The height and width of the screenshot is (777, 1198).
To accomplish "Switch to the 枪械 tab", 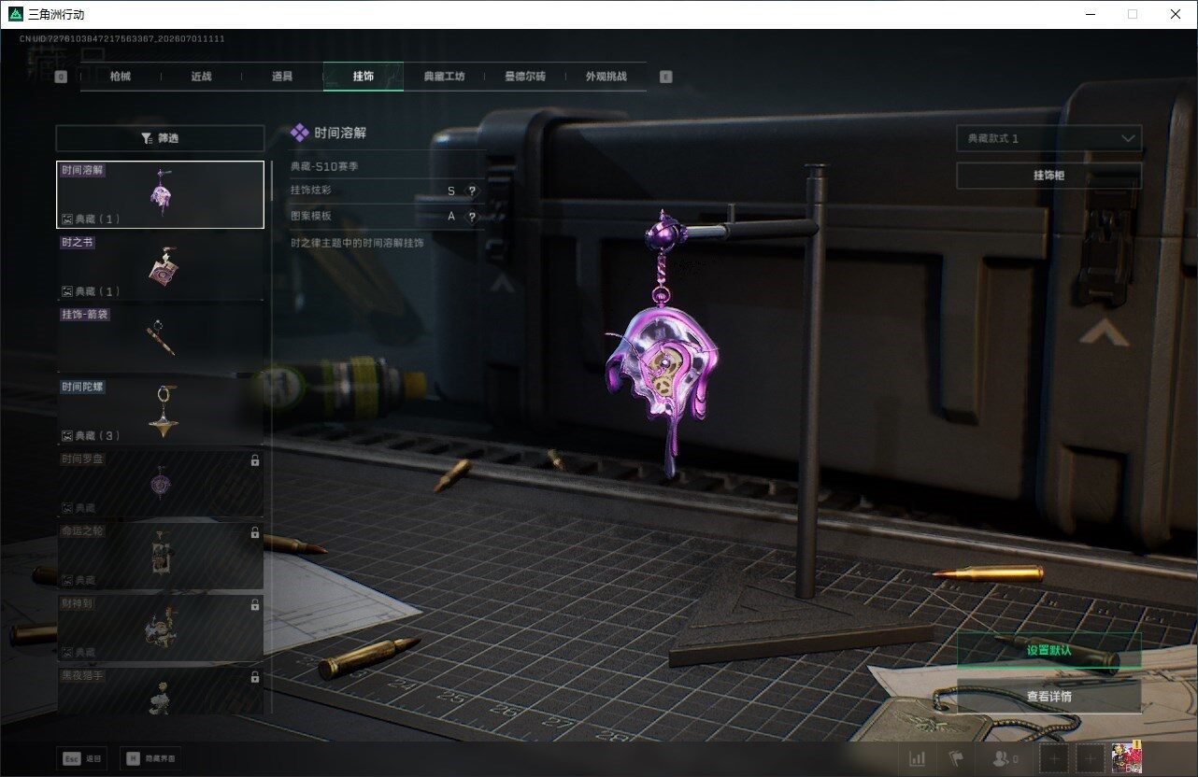I will coord(121,77).
